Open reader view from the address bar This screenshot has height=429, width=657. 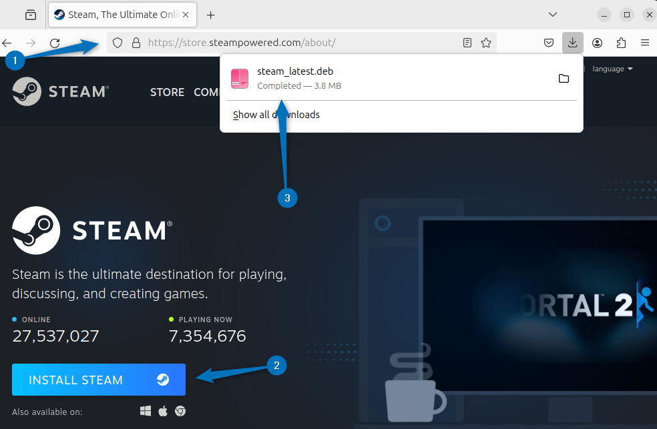(x=466, y=42)
